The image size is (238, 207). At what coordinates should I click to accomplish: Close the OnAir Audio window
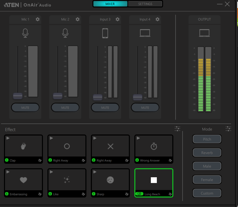(227, 4)
